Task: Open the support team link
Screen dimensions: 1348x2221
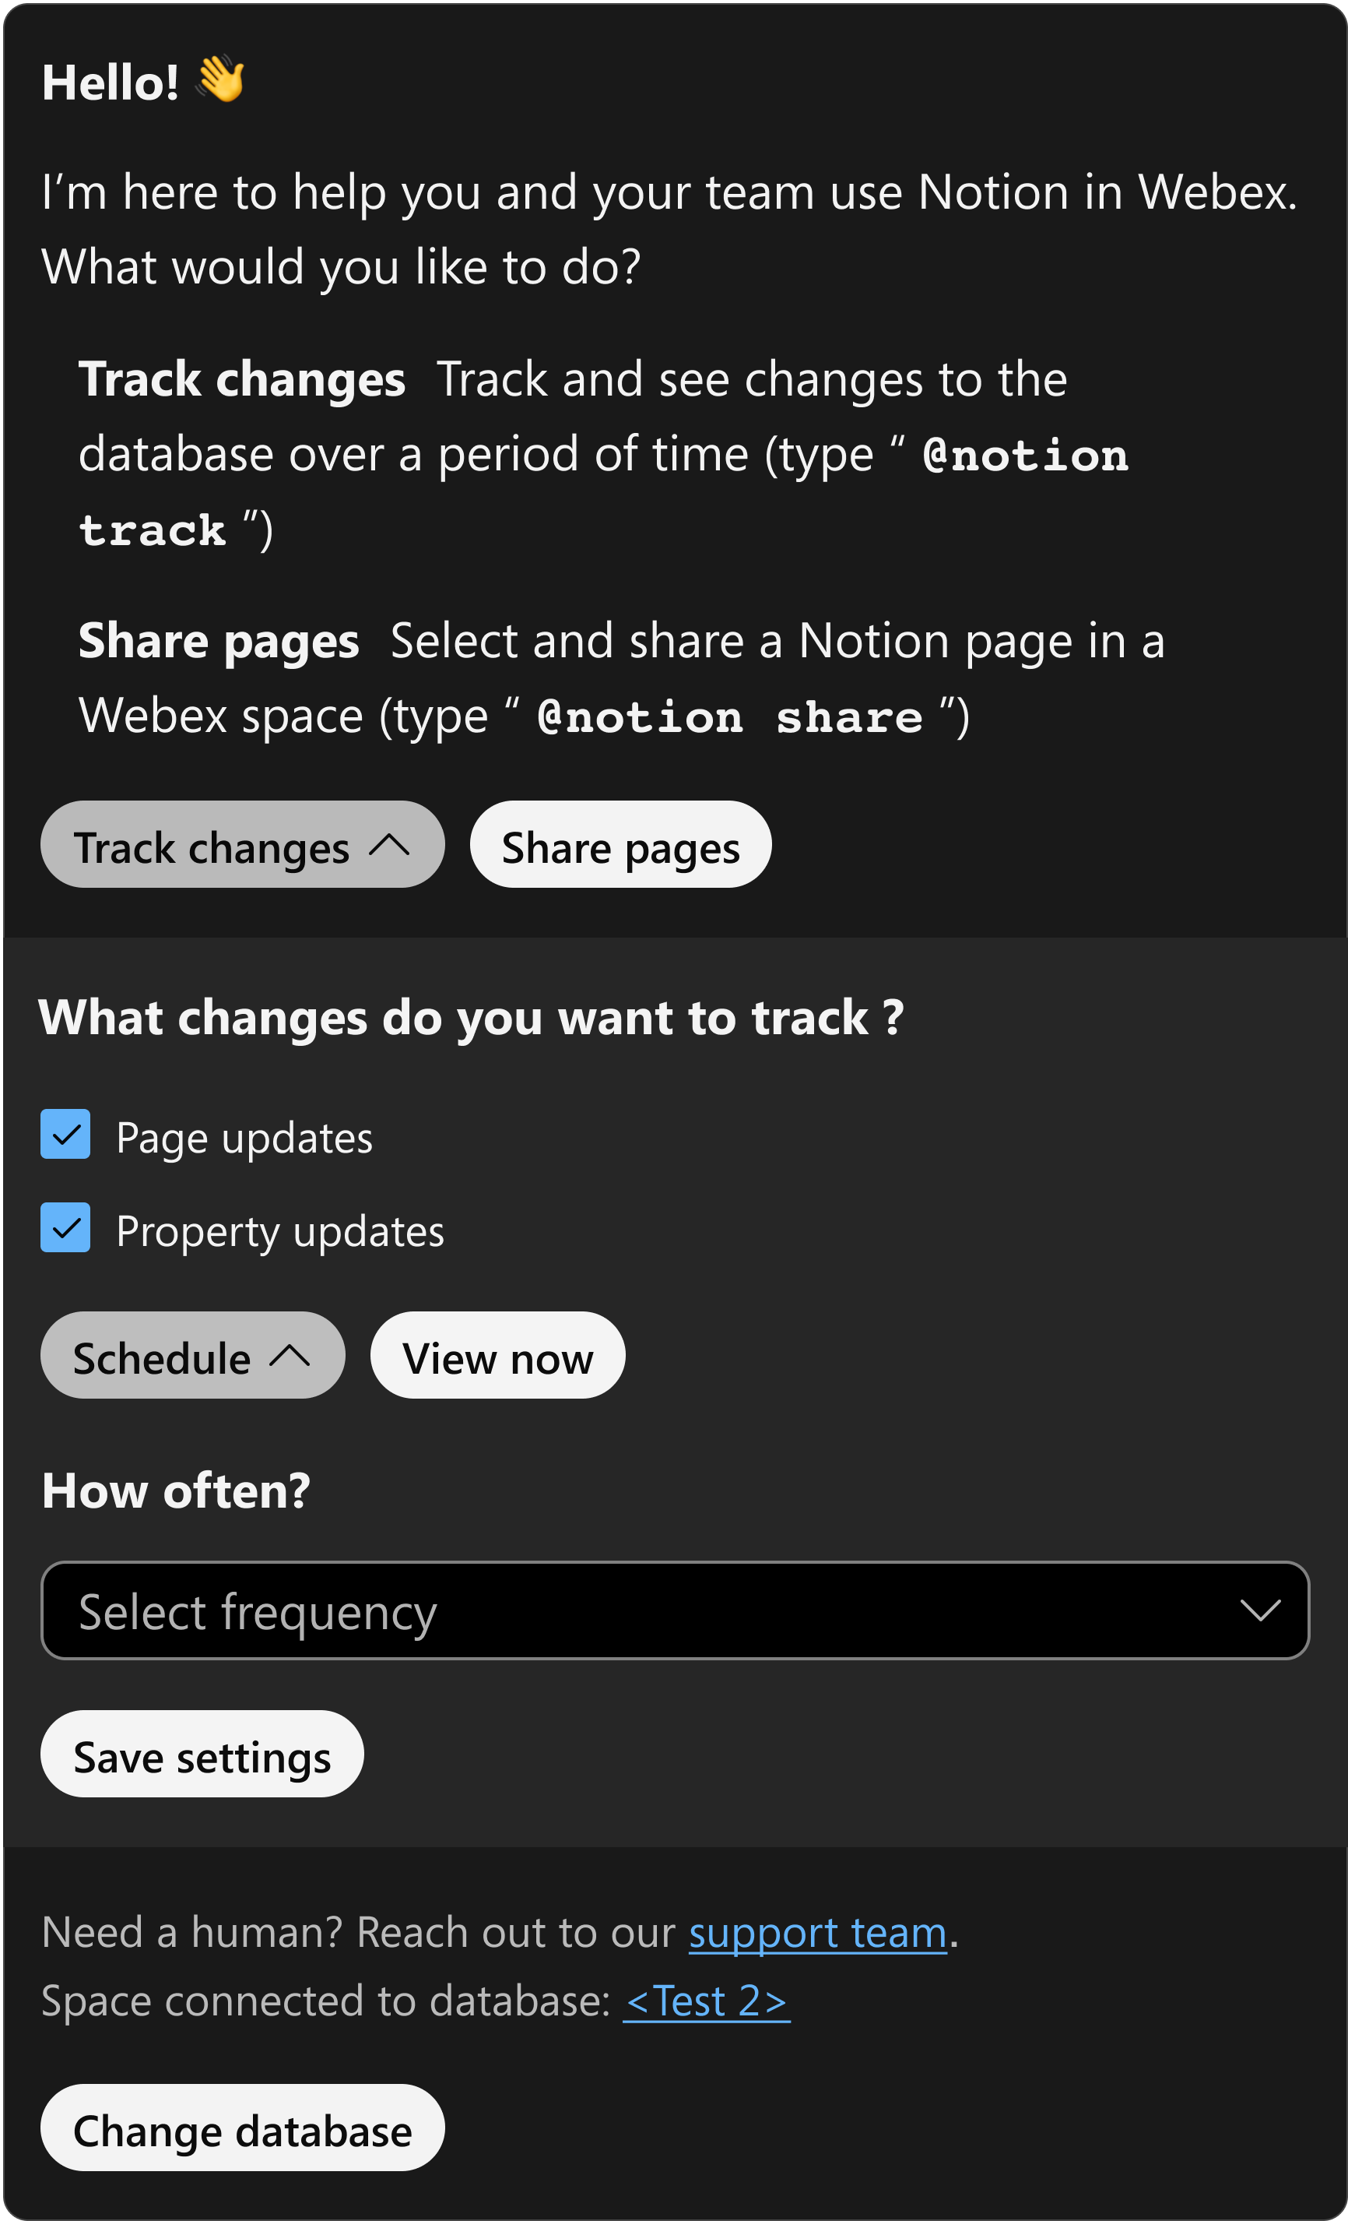Action: (x=818, y=1934)
